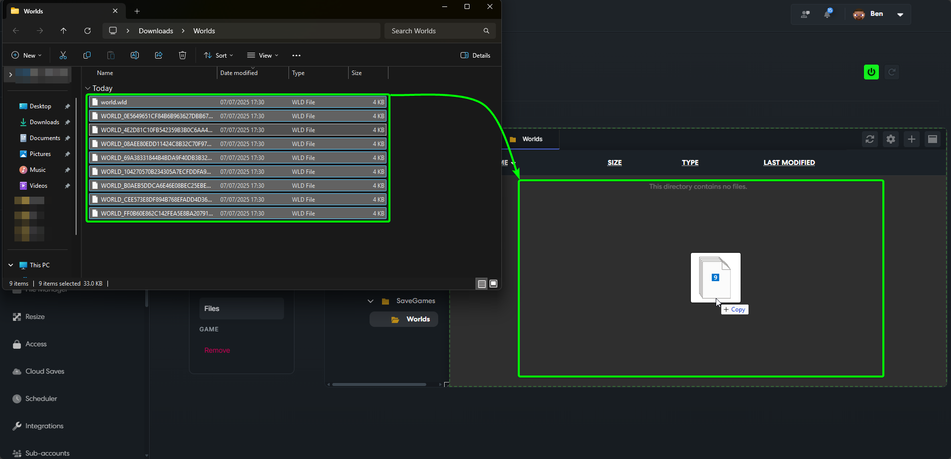Viewport: 951px width, 459px height.
Task: Open Resize in the sidebar
Action: tap(35, 317)
